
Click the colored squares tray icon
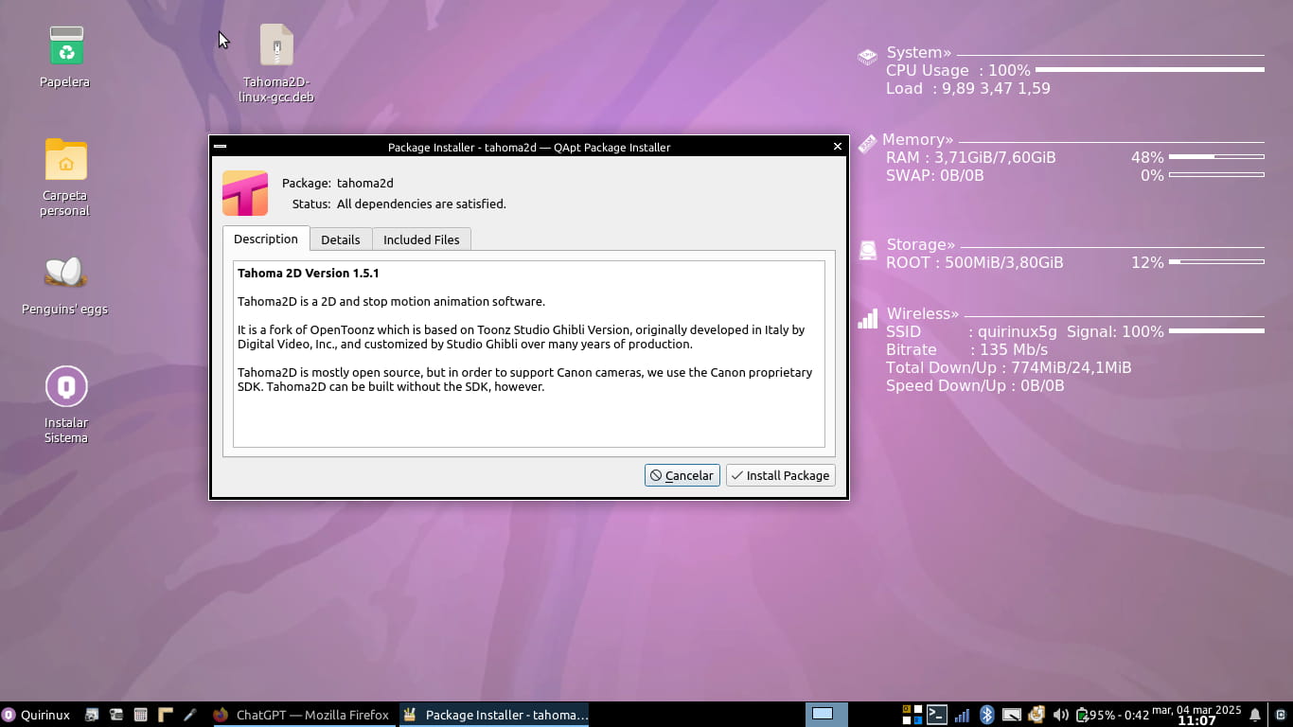912,715
